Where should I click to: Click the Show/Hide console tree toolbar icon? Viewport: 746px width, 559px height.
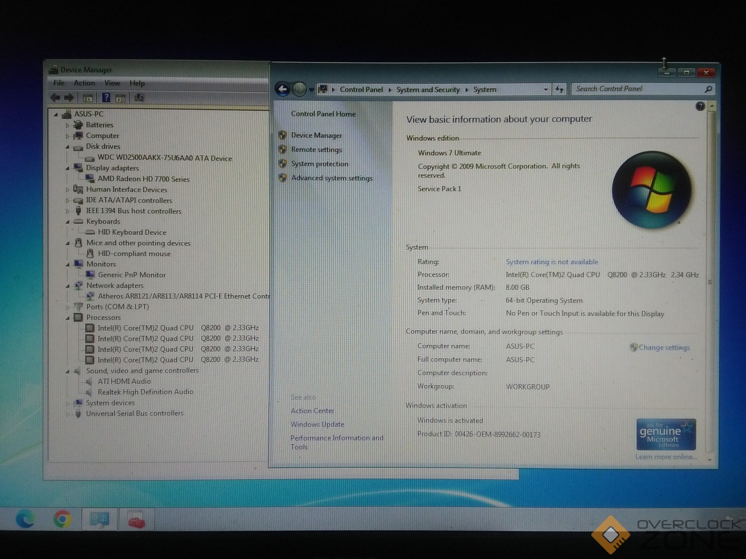pos(87,98)
